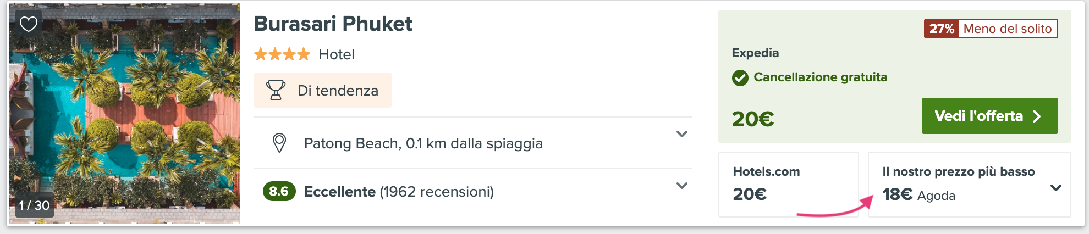Image resolution: width=1089 pixels, height=234 pixels.
Task: Click the arrow inside Vedi l'offerta button
Action: coord(1037,116)
